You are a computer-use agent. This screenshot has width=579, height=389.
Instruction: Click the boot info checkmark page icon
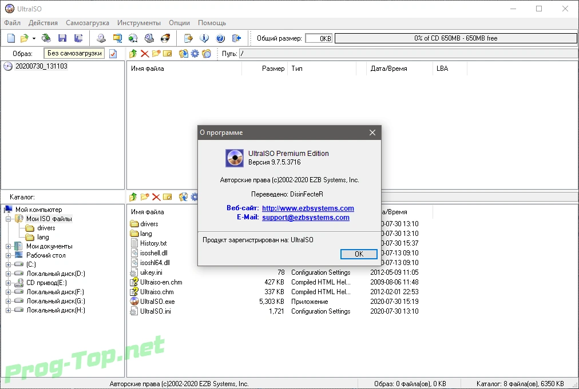click(x=113, y=54)
